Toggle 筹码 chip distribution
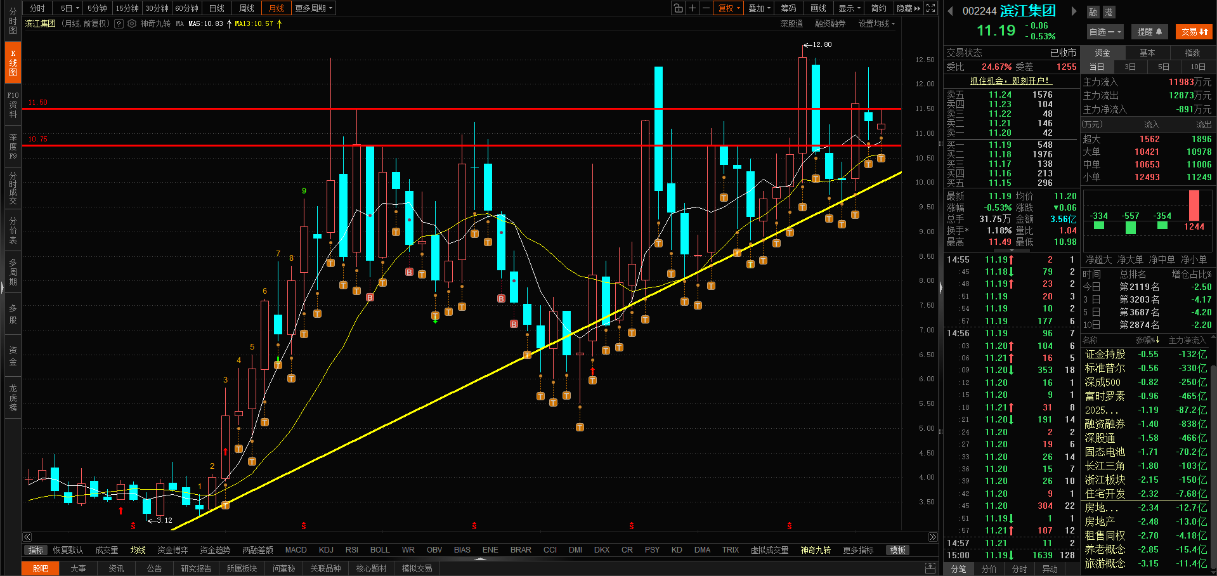Image resolution: width=1217 pixels, height=576 pixels. coord(788,8)
